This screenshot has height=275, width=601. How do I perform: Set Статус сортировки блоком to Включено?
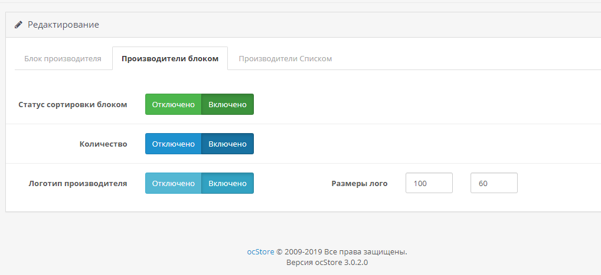[x=227, y=104]
